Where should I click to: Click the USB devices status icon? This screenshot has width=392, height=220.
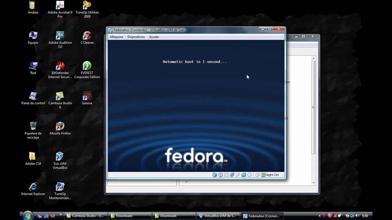point(238,175)
